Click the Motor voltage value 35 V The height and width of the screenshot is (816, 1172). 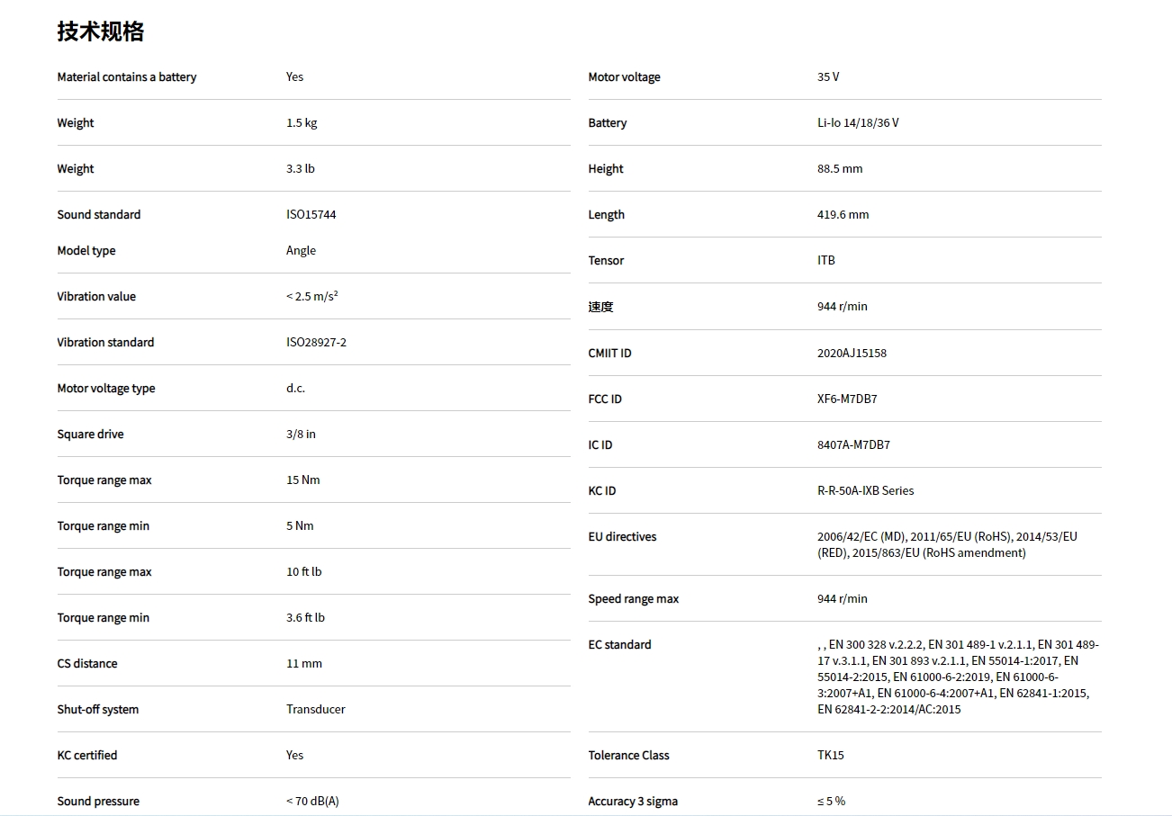828,76
